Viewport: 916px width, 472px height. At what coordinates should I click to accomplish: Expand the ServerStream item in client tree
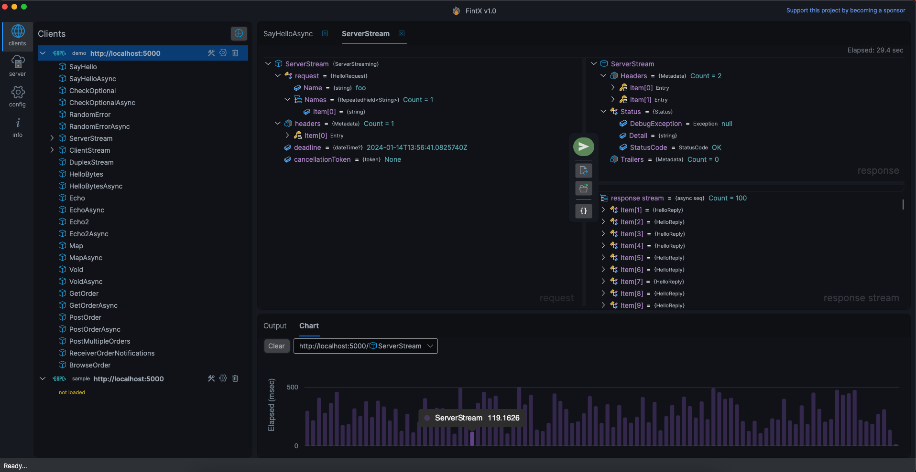[52, 138]
